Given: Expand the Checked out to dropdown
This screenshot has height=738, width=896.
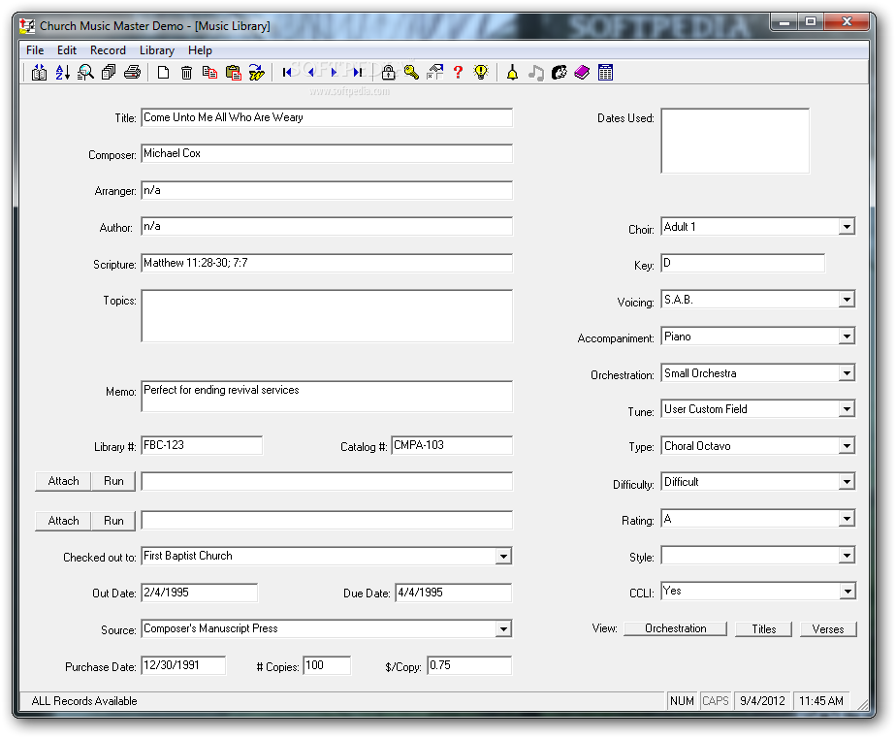Looking at the screenshot, I should (503, 557).
